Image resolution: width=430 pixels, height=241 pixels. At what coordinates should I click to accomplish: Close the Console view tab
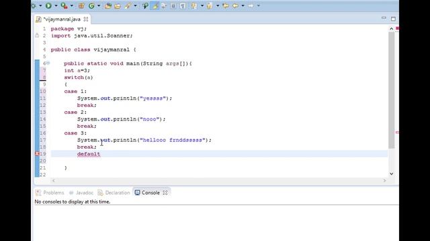pyautogui.click(x=165, y=193)
